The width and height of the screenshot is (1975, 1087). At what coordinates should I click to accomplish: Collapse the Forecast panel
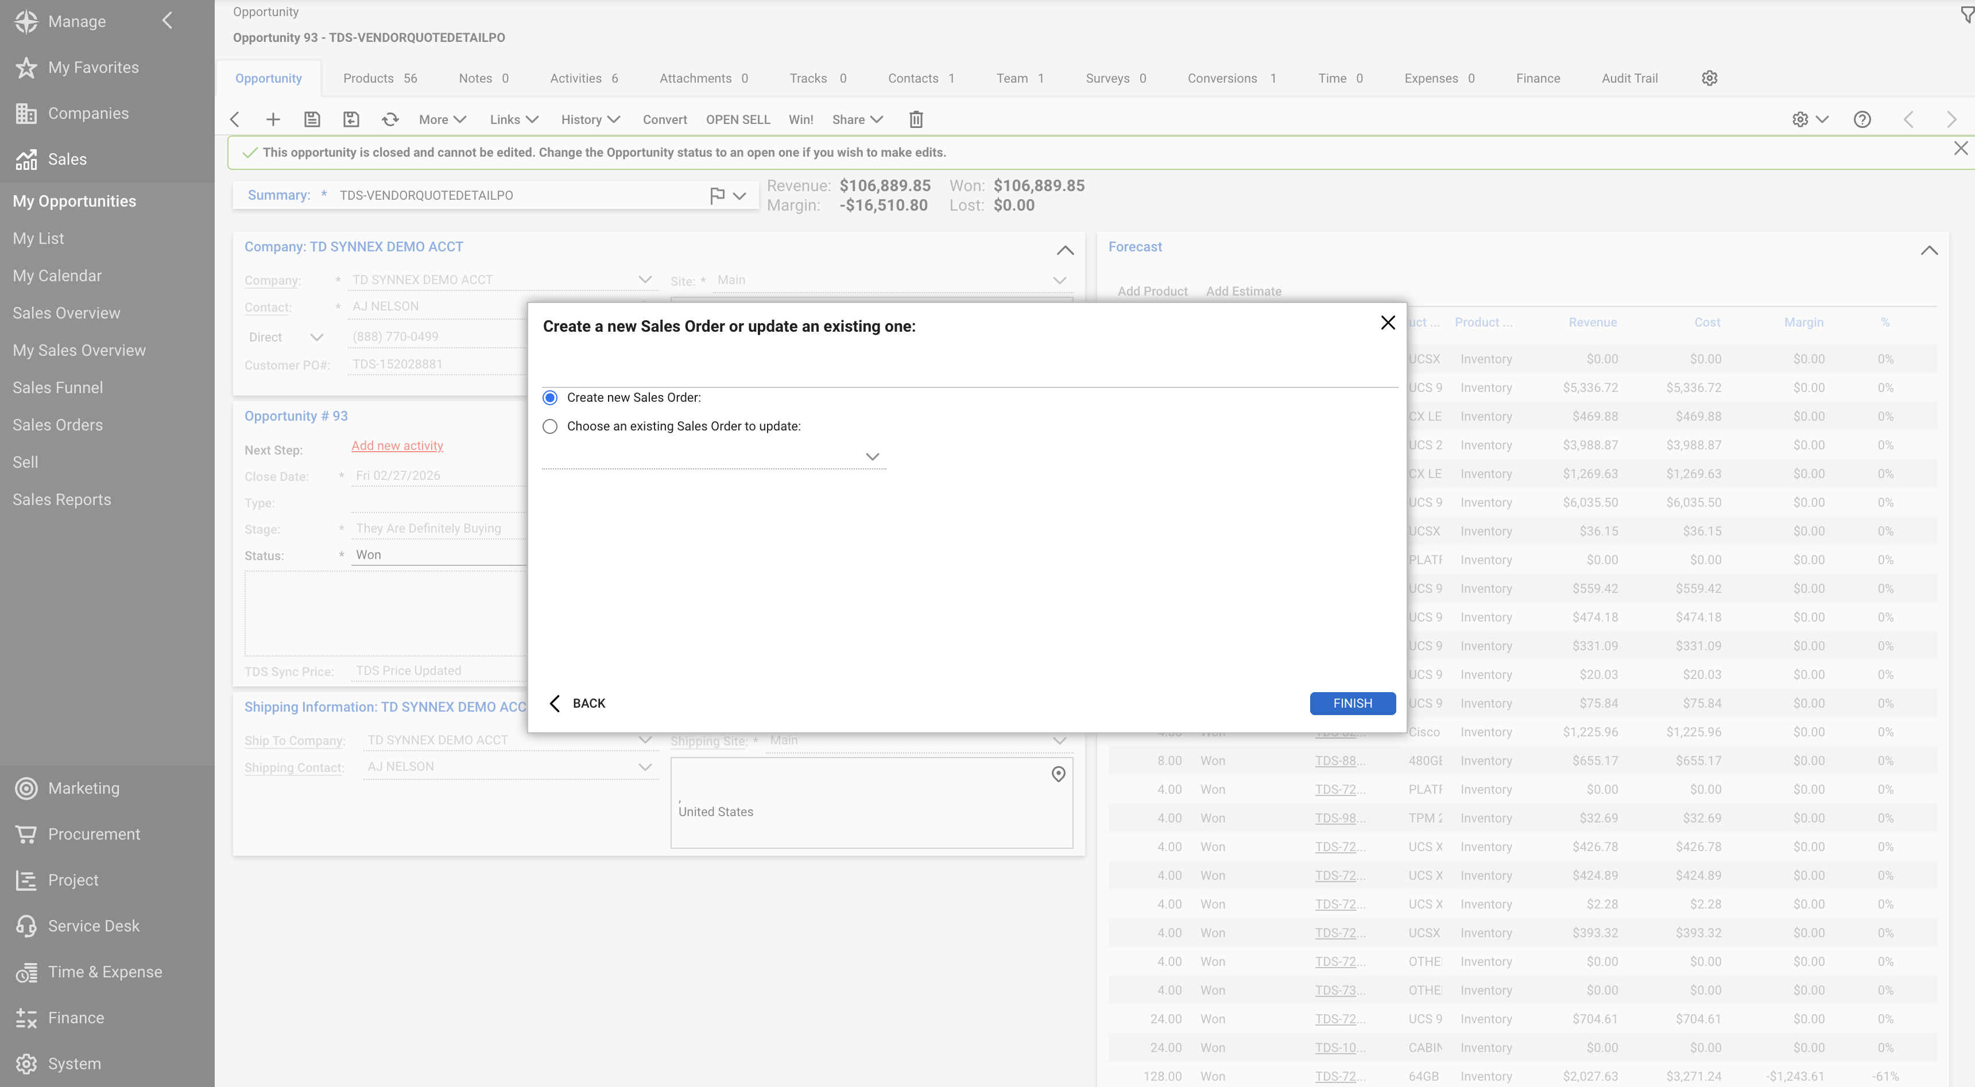(x=1930, y=251)
